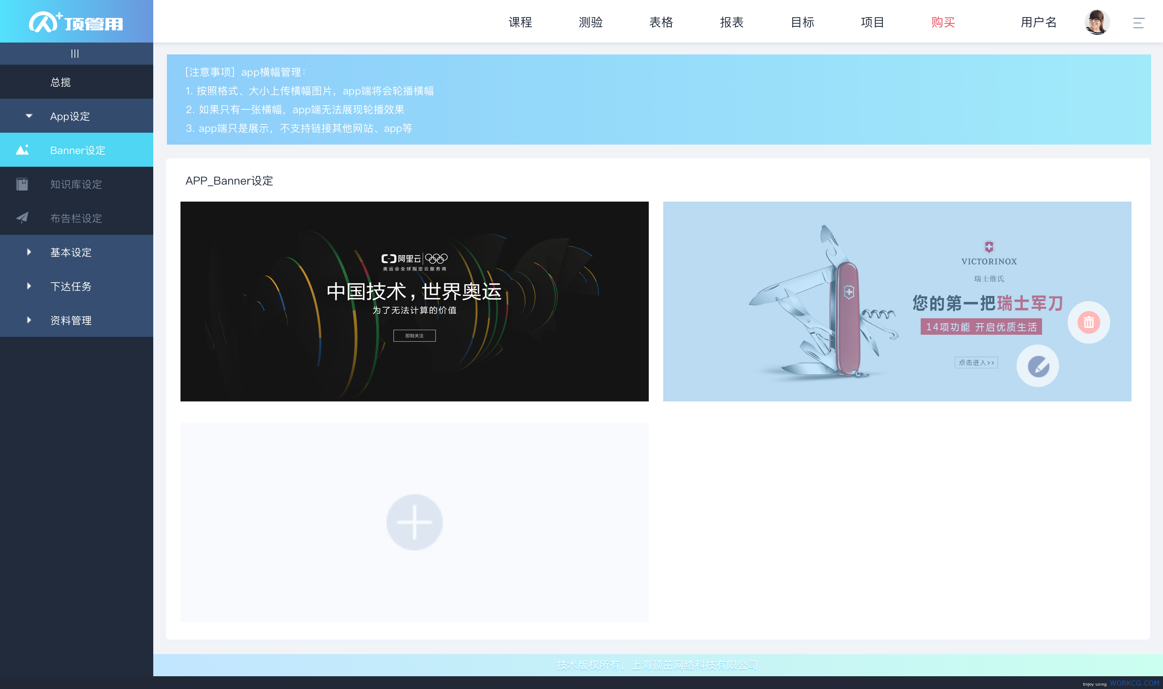1163x689 pixels.
Task: Open the user avatar picture
Action: 1097,22
